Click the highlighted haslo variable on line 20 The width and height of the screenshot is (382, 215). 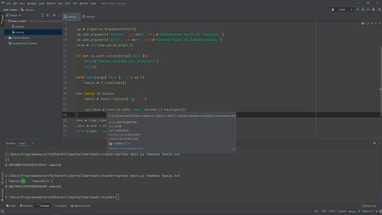click(x=90, y=93)
